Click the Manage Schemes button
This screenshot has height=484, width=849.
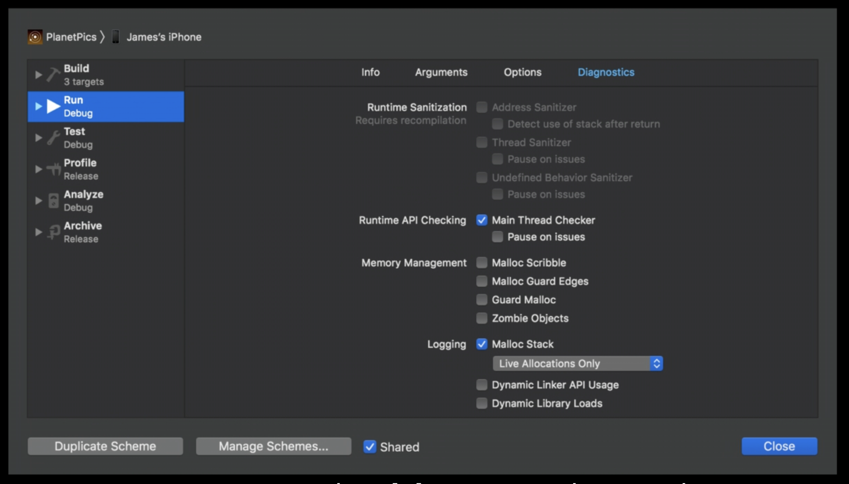[273, 446]
